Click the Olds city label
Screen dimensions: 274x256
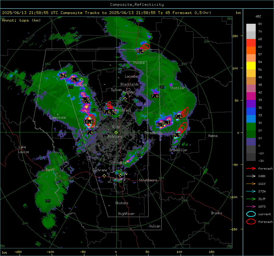116,127
